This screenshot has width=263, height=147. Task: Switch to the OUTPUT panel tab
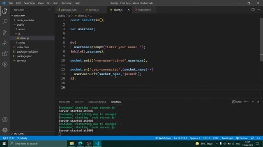click(79, 102)
